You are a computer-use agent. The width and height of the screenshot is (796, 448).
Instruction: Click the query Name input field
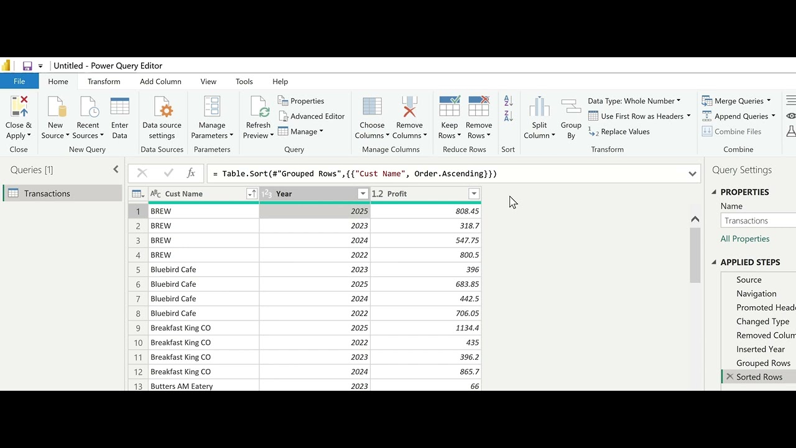758,221
